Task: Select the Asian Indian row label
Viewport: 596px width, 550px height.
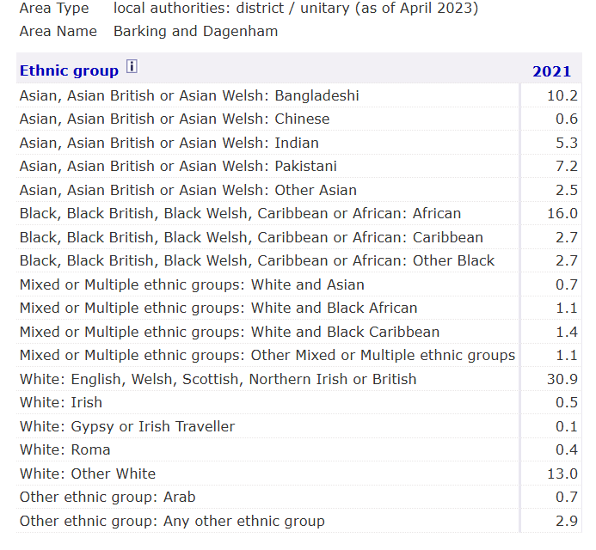Action: click(169, 144)
